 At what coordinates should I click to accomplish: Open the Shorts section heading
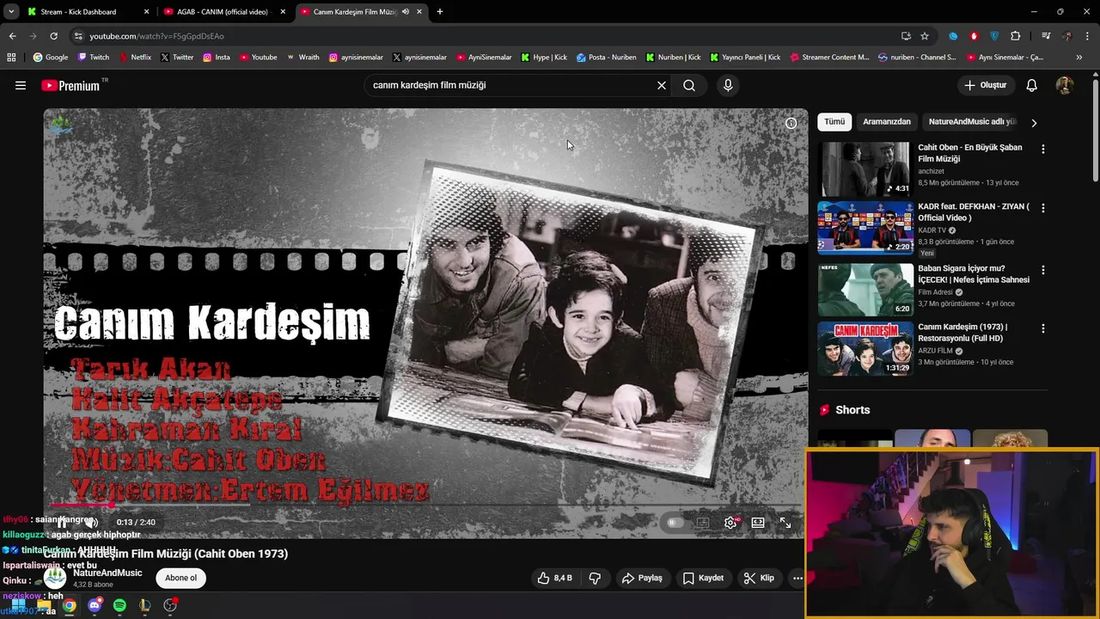852,410
